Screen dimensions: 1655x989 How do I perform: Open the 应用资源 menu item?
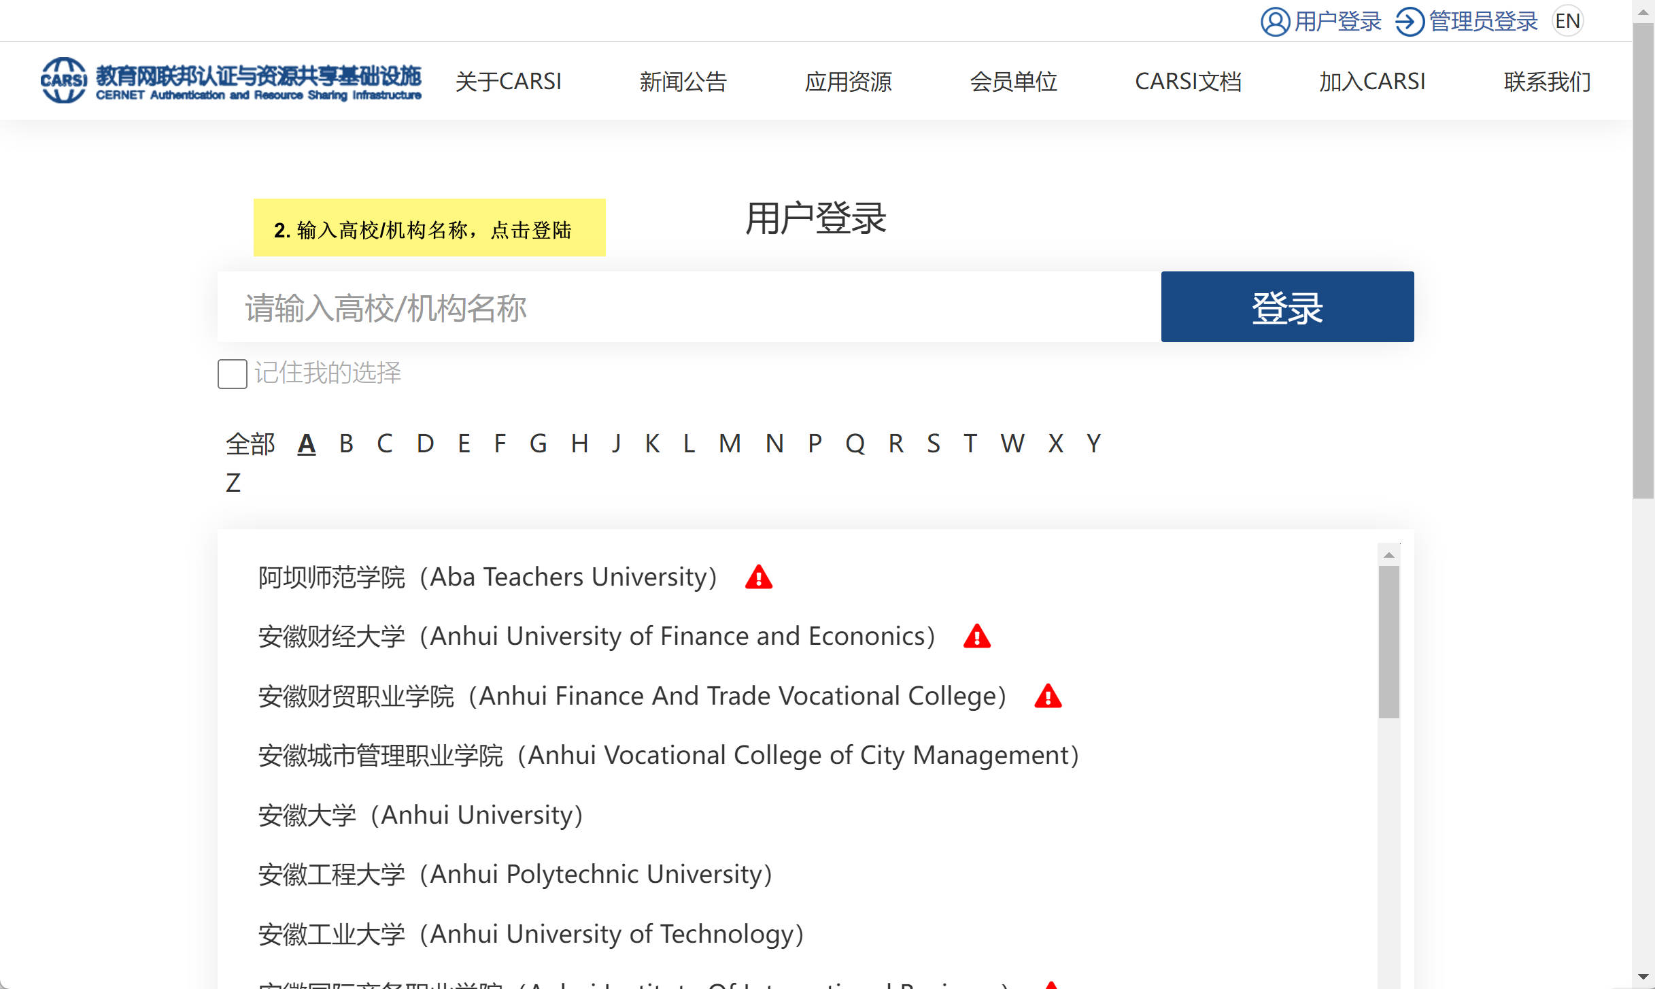click(848, 82)
